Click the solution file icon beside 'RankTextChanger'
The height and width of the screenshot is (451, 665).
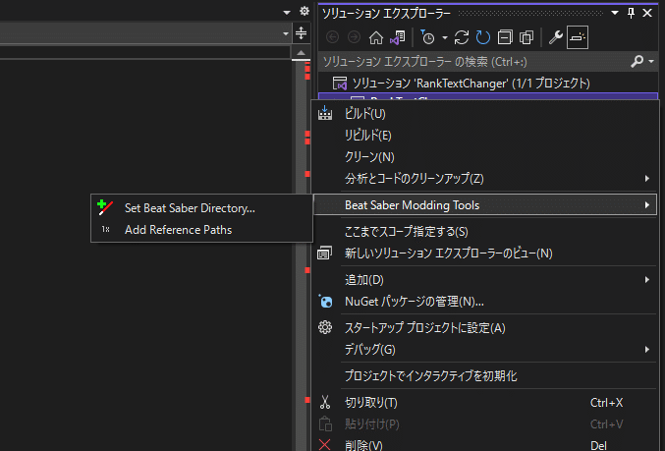tap(340, 84)
